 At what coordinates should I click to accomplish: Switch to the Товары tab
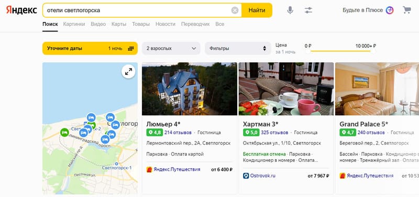click(x=141, y=24)
